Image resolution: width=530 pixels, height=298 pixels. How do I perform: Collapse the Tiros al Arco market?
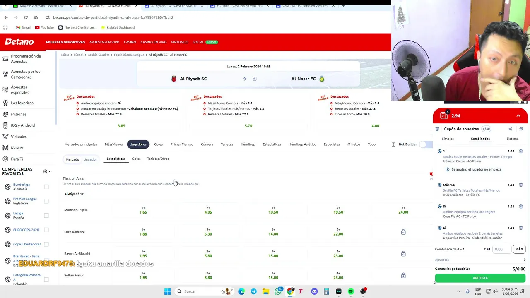pos(431,178)
